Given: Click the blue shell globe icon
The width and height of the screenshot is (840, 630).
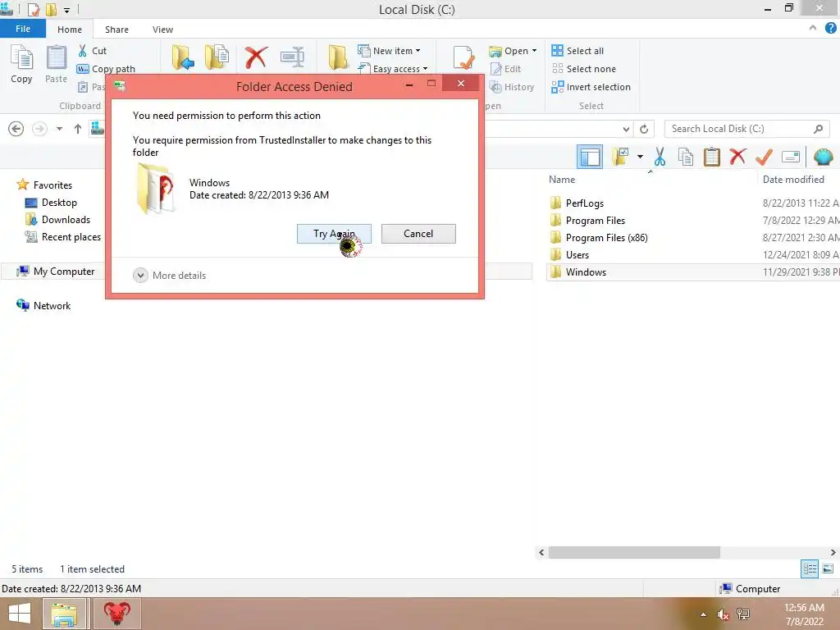Looking at the screenshot, I should click(x=823, y=157).
